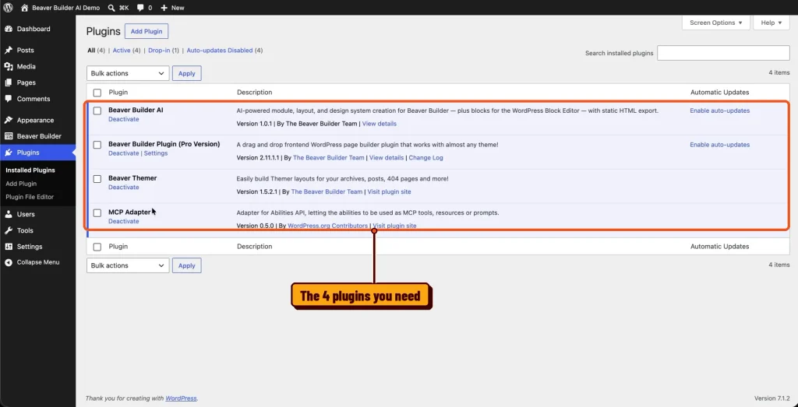Open The Beaver Builder Team link for Themer
Viewport: 798px width, 407px height.
point(327,192)
